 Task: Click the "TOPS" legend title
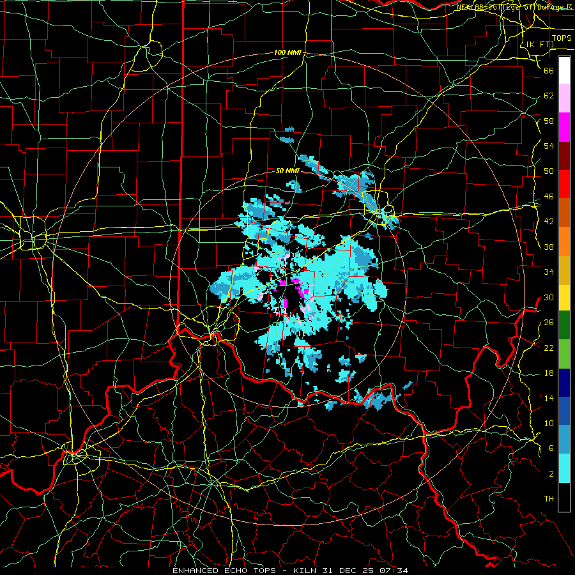(562, 38)
